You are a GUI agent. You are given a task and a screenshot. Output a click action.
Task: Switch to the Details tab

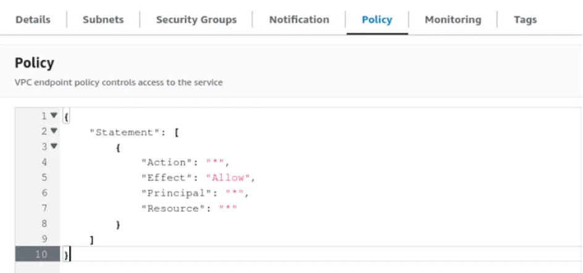click(x=33, y=19)
